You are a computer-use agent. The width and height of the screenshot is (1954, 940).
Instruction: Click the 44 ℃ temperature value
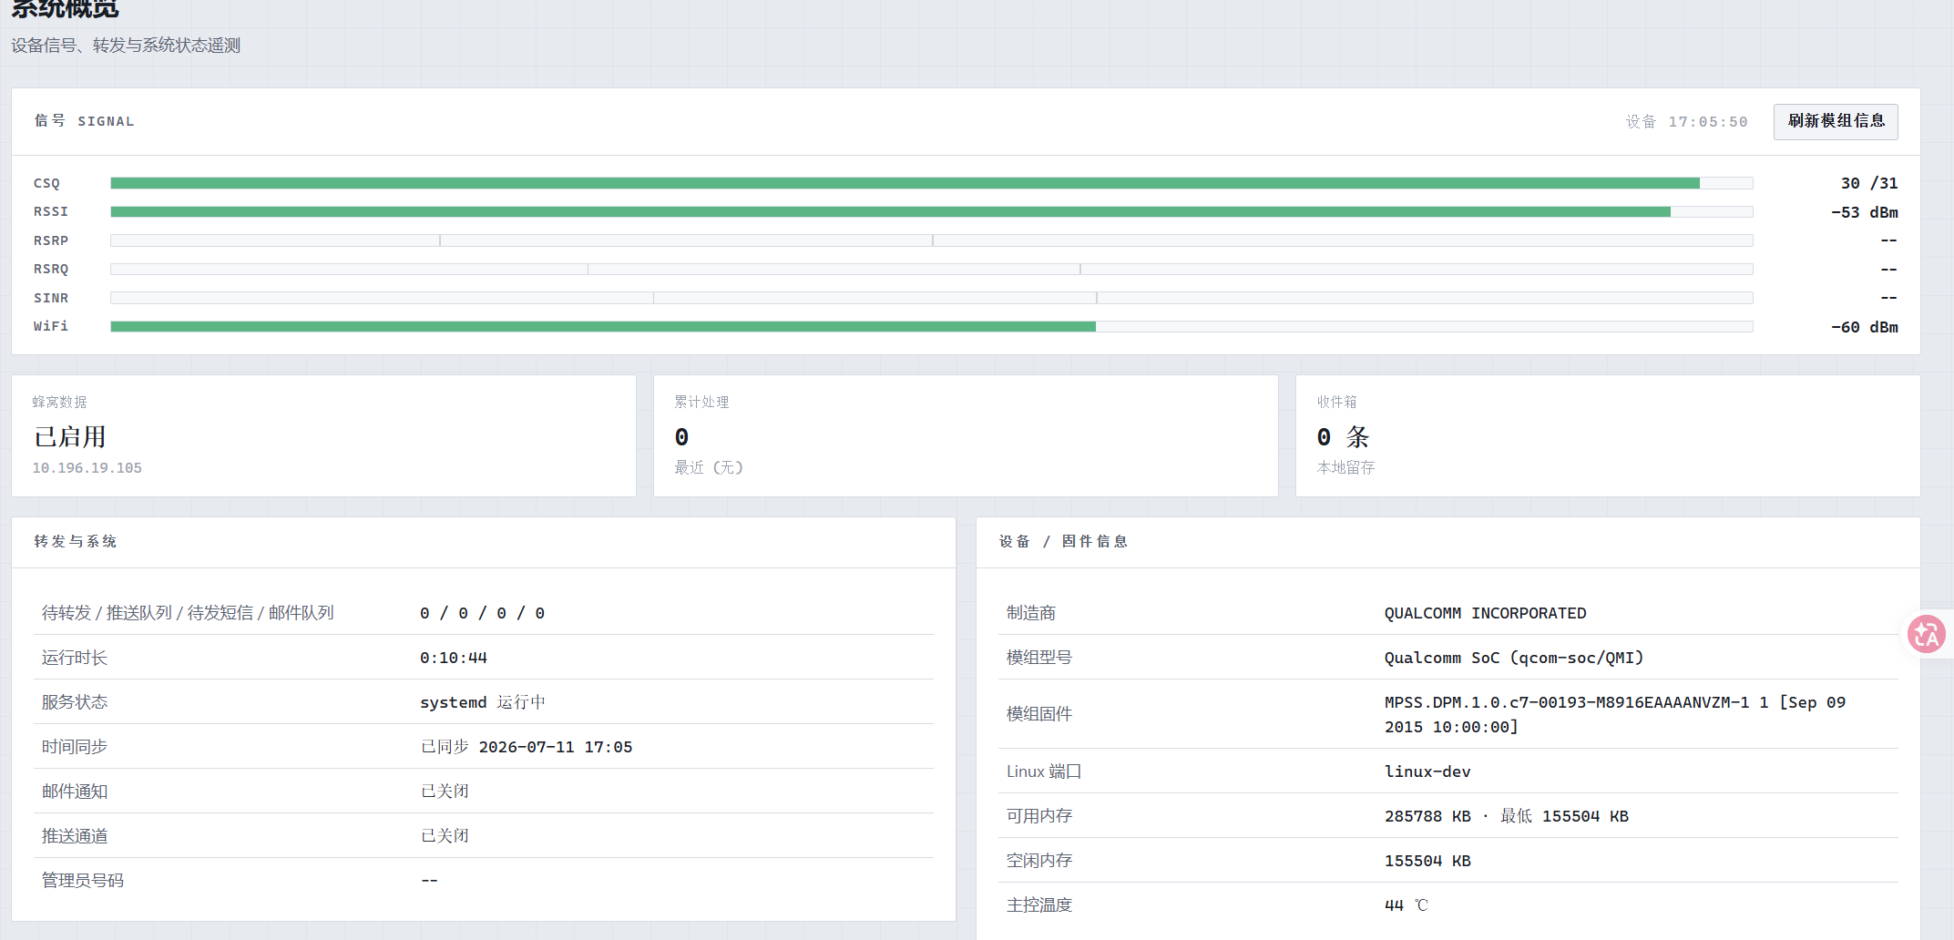pyautogui.click(x=1407, y=905)
